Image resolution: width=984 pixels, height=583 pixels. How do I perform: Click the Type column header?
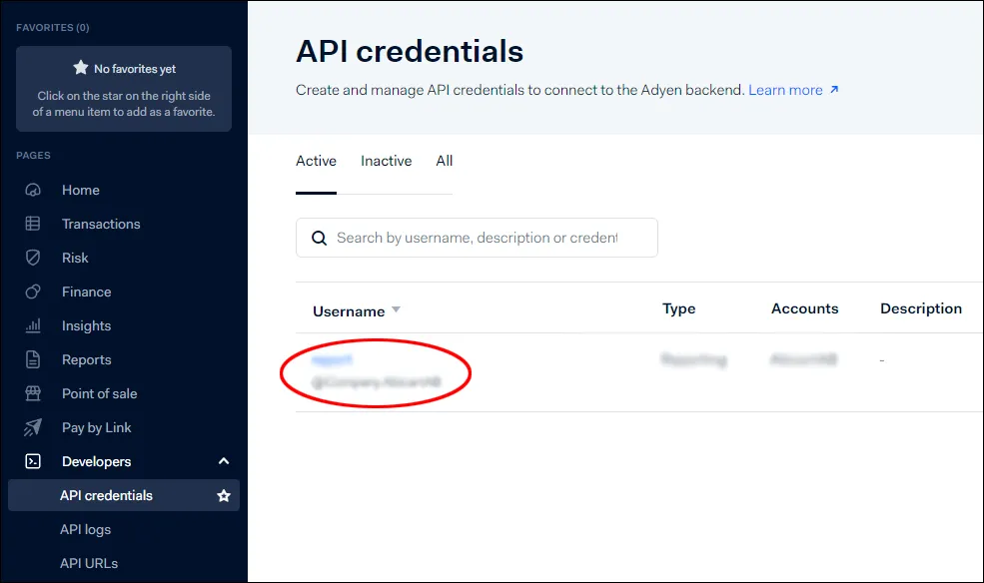click(x=679, y=308)
